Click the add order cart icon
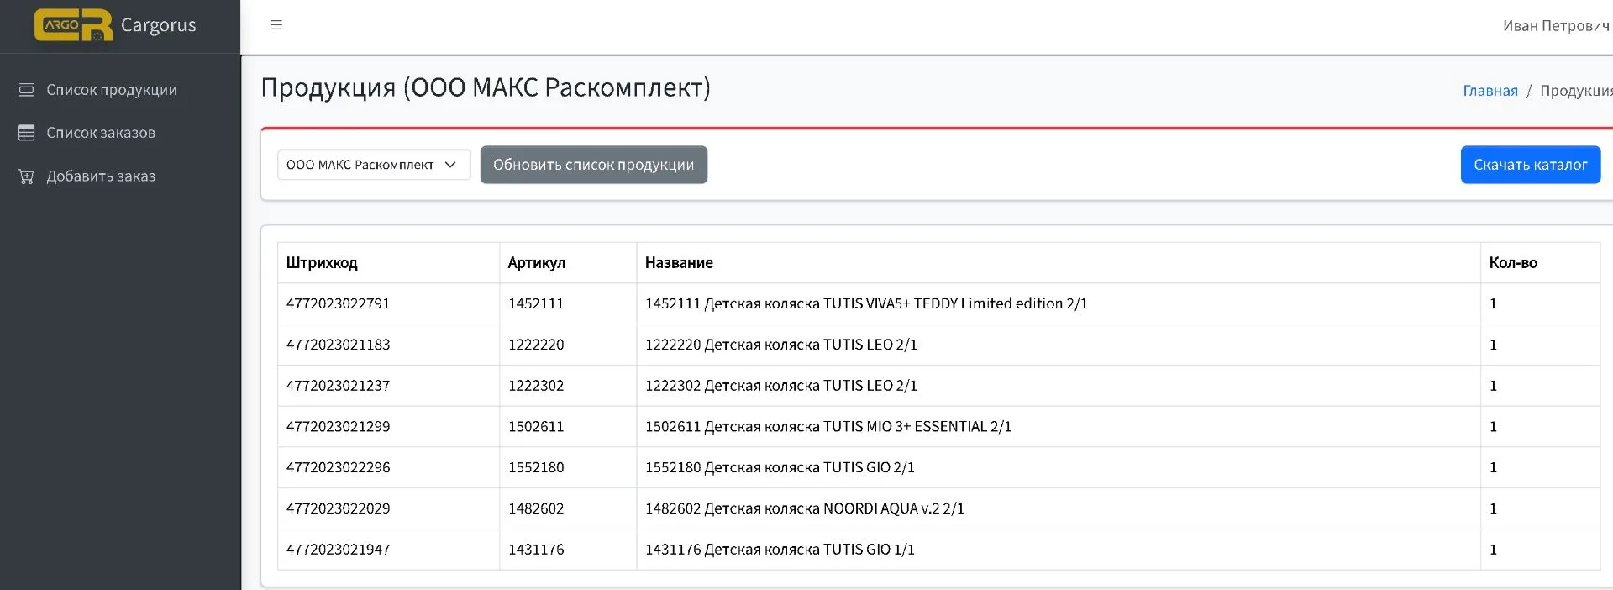The height and width of the screenshot is (590, 1613). [x=27, y=176]
